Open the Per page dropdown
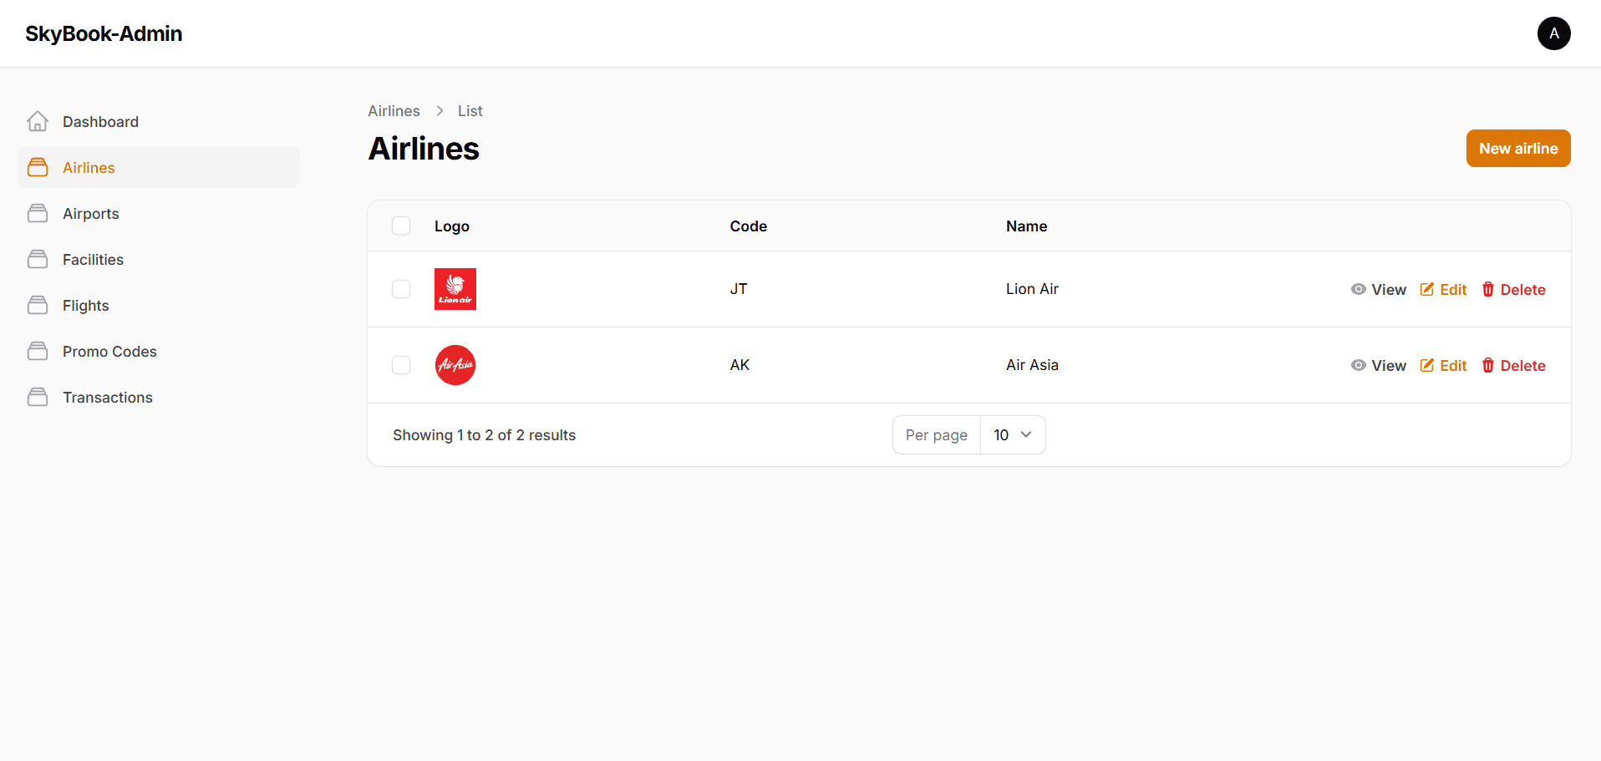Viewport: 1601px width, 761px height. 1012,435
